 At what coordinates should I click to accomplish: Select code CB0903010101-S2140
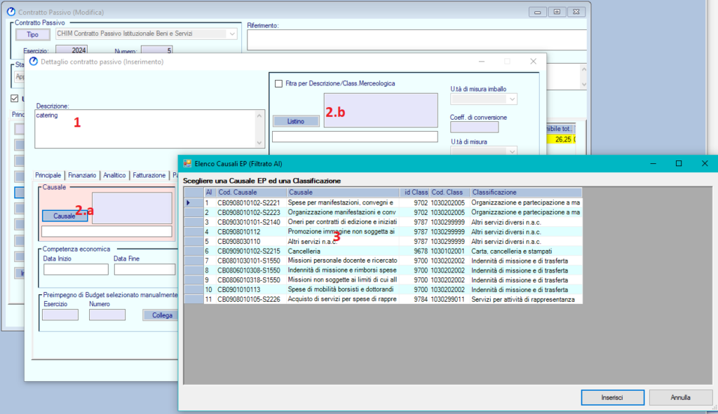(249, 222)
